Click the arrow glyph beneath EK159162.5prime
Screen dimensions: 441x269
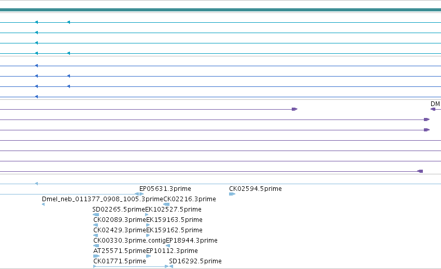(x=148, y=235)
